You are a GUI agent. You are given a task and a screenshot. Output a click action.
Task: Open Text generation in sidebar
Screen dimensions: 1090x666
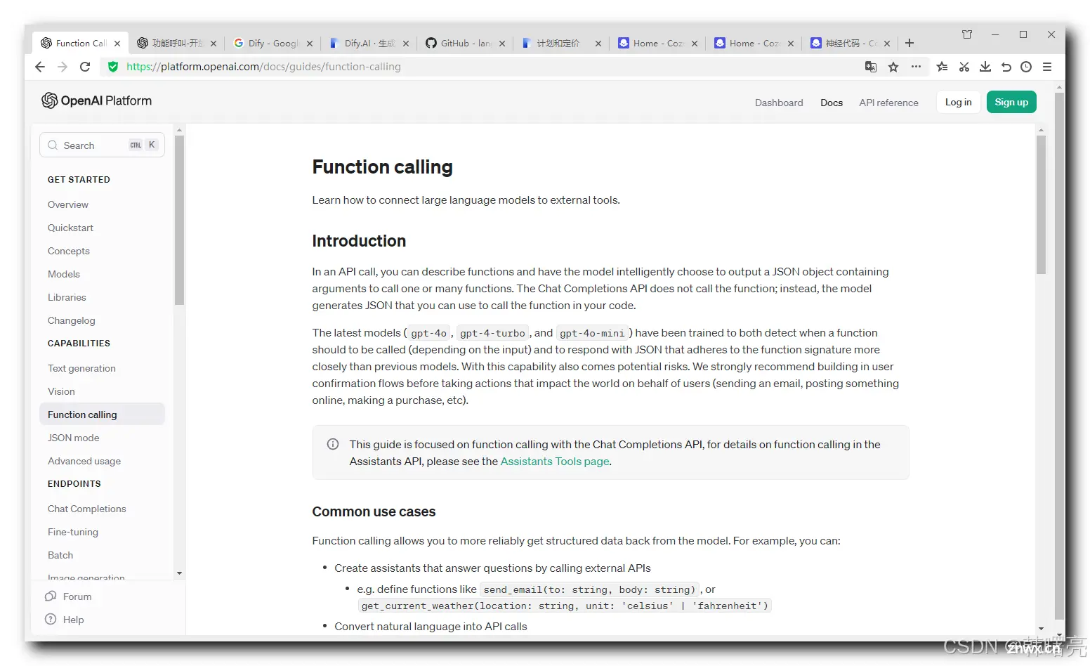click(x=81, y=368)
